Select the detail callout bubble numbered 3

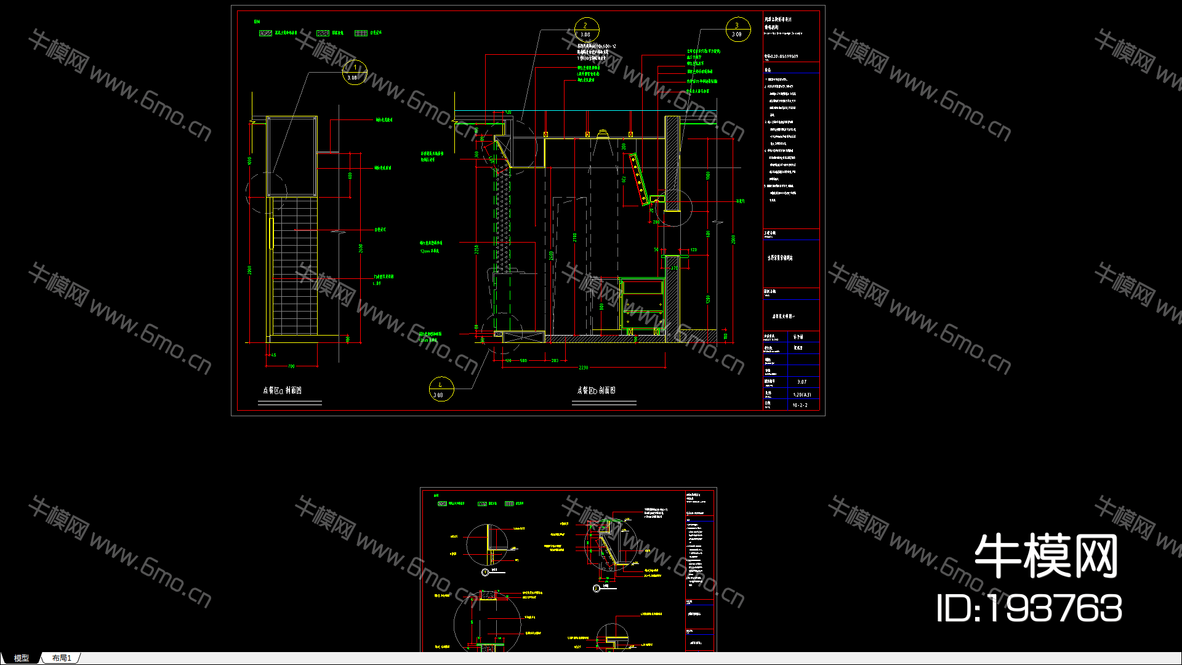point(738,30)
